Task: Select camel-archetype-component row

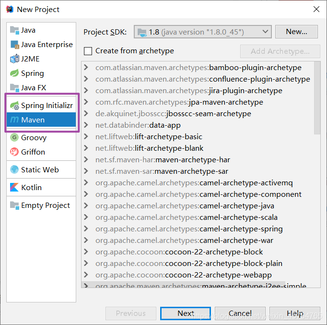Action: (198, 194)
